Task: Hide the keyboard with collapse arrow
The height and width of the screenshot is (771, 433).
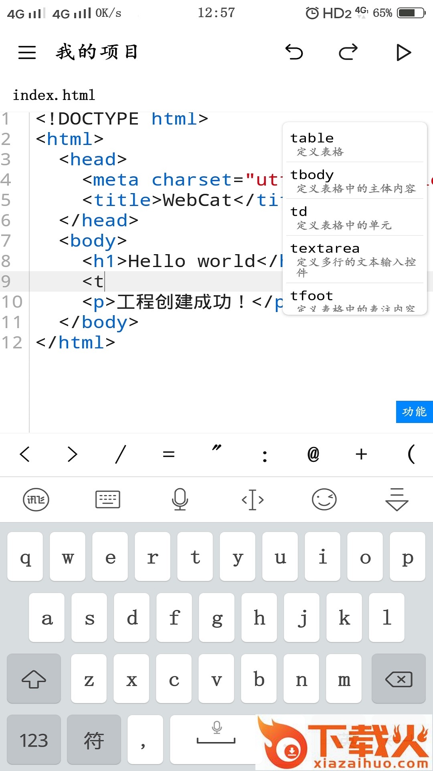Action: [x=397, y=500]
